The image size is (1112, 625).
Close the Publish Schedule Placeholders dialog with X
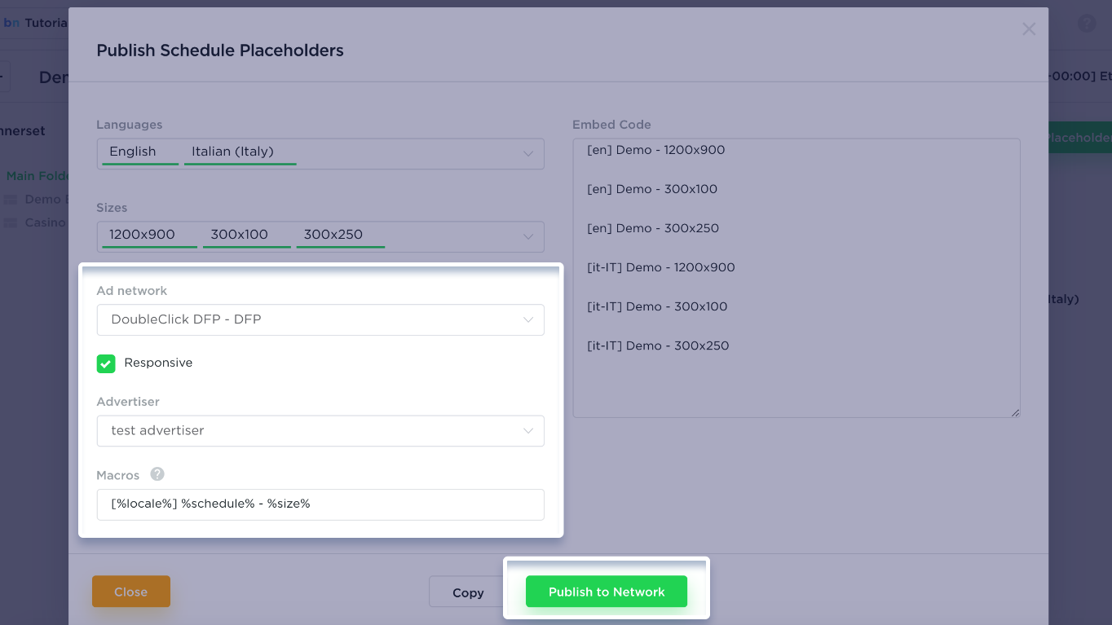1029,29
